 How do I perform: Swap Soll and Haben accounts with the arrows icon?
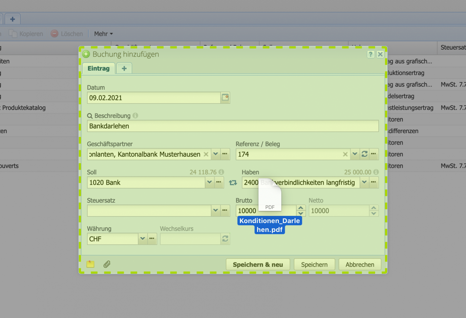pyautogui.click(x=233, y=182)
